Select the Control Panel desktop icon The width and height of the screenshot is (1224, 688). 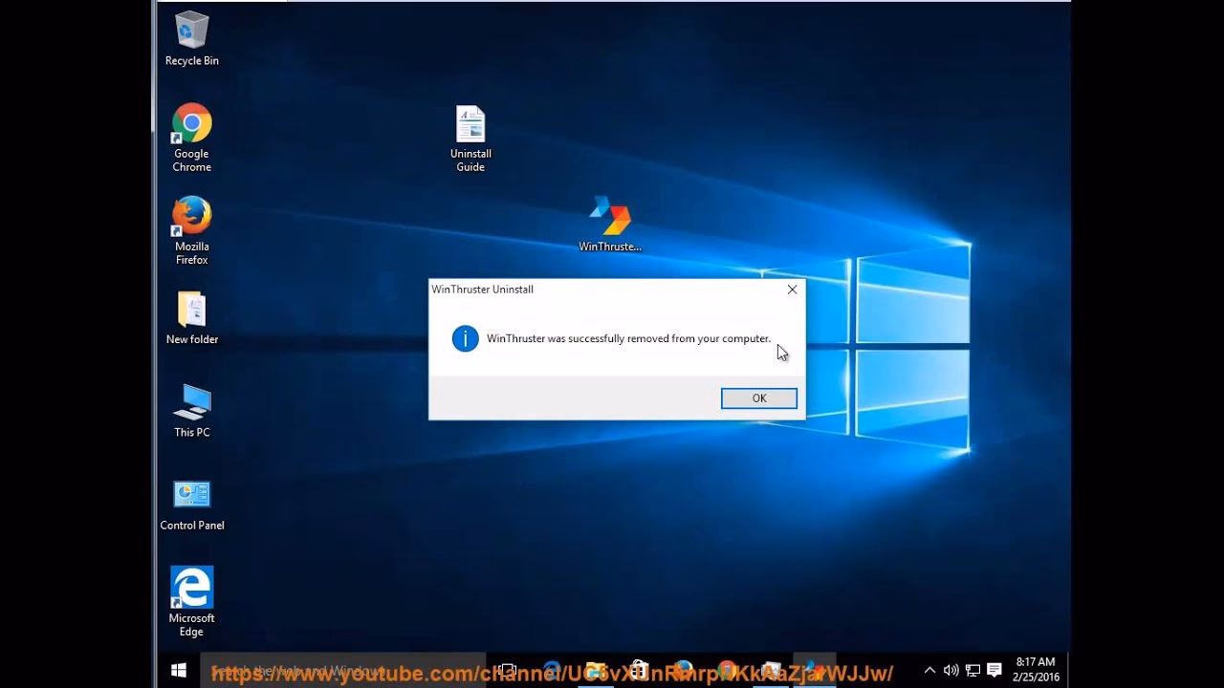[x=192, y=505]
